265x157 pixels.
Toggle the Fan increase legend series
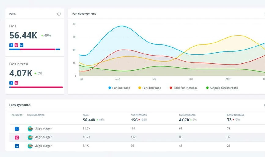click(x=119, y=88)
